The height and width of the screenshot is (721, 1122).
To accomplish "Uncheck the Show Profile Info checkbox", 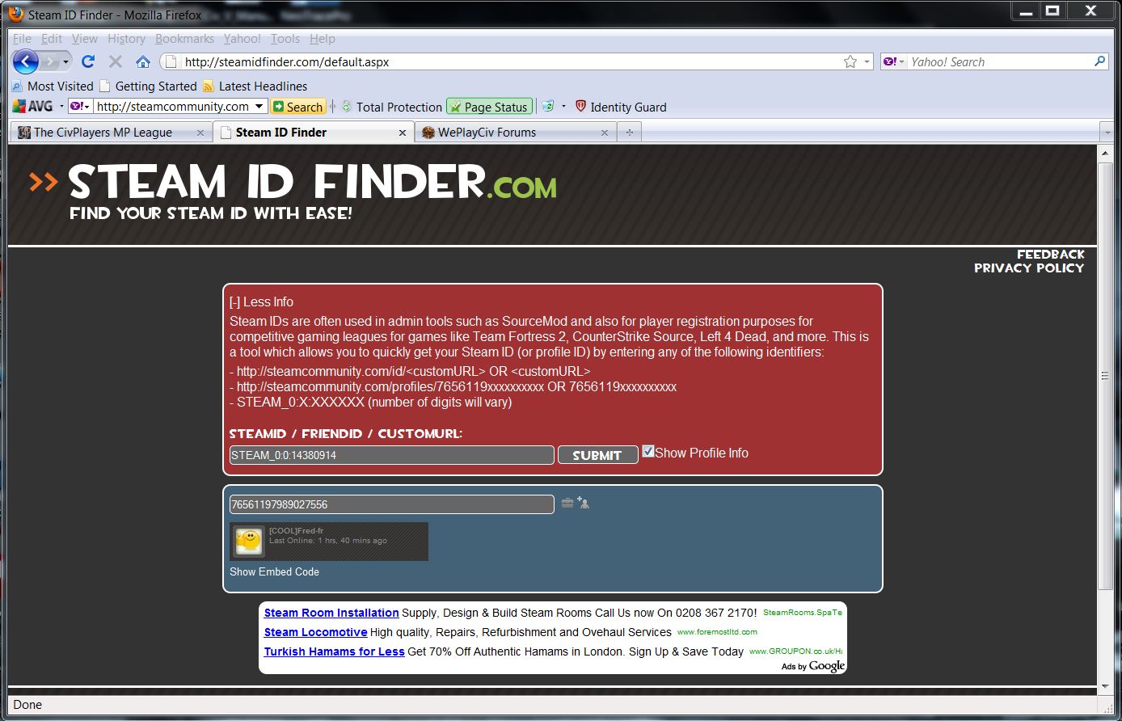I will [x=648, y=452].
